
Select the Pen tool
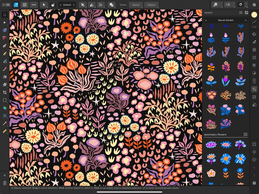click(4, 46)
